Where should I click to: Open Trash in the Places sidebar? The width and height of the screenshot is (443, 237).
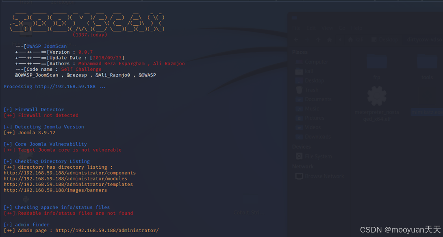pyautogui.click(x=307, y=90)
